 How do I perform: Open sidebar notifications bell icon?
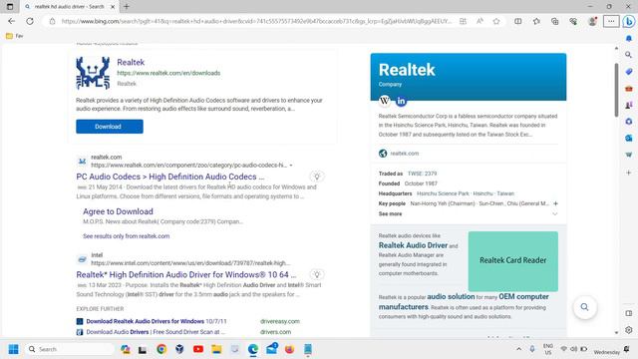(x=629, y=38)
